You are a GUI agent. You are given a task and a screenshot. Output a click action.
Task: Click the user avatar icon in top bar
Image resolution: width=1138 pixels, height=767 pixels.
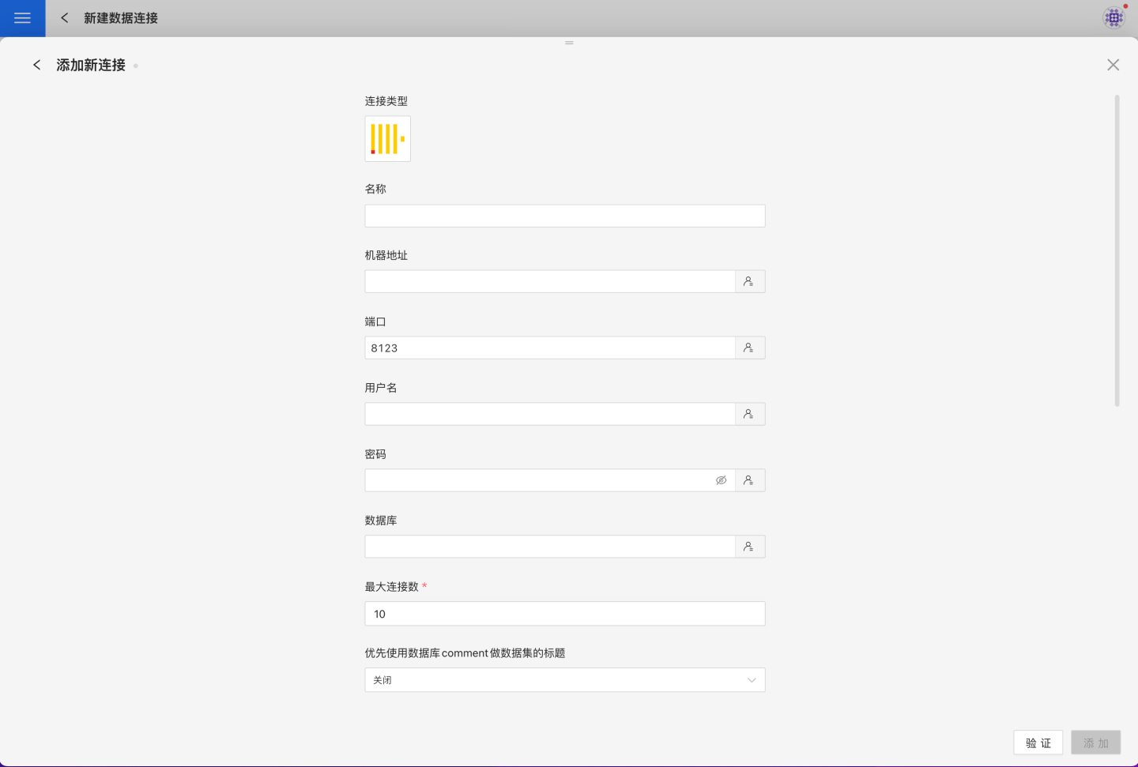pos(1114,17)
